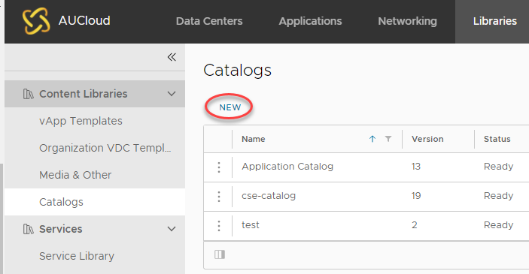The height and width of the screenshot is (274, 529).
Task: Open the Name column filter icon
Action: click(x=388, y=139)
